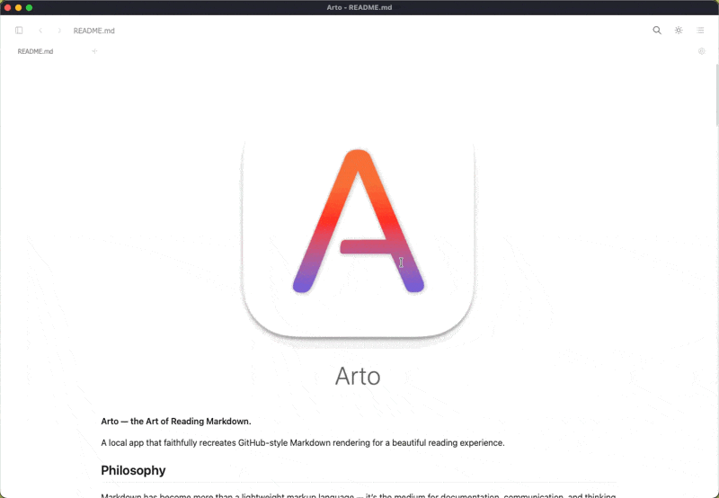Screen dimensions: 719x498
Task: Click the Philosophy heading
Action: (x=133, y=470)
